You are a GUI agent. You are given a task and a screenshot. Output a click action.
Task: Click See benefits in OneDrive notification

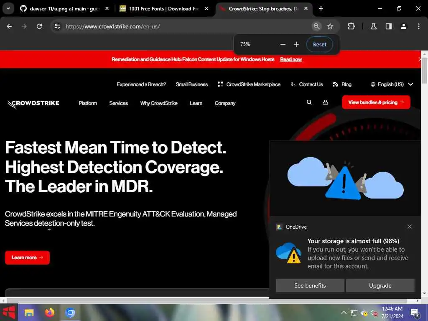tap(310, 285)
